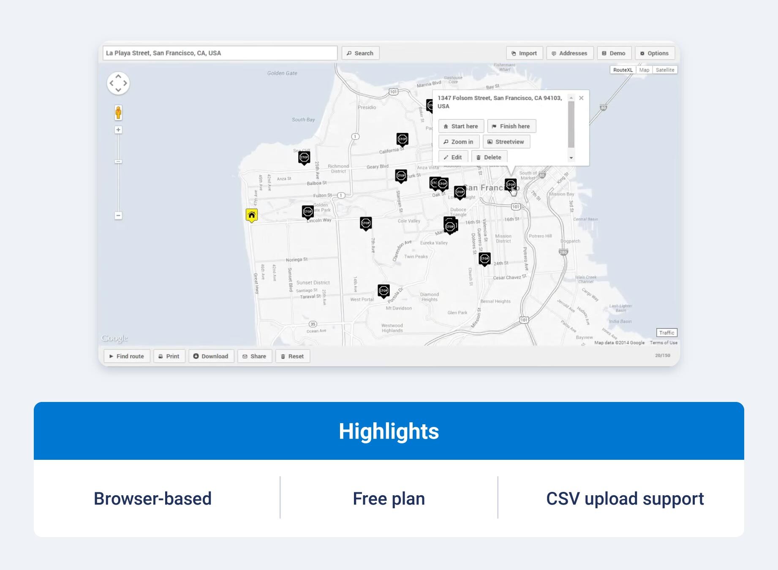778x570 pixels.
Task: Open the Import dialog
Action: 524,53
